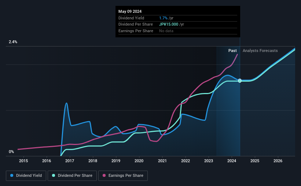Click the 2.4% y-axis label
This screenshot has width=301, height=186.
13,42
